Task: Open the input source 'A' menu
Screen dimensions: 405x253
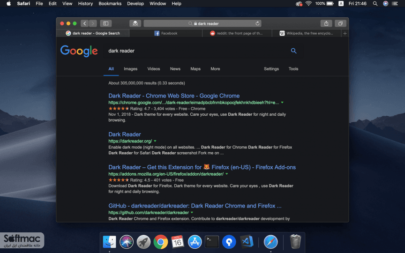Action: click(x=341, y=4)
